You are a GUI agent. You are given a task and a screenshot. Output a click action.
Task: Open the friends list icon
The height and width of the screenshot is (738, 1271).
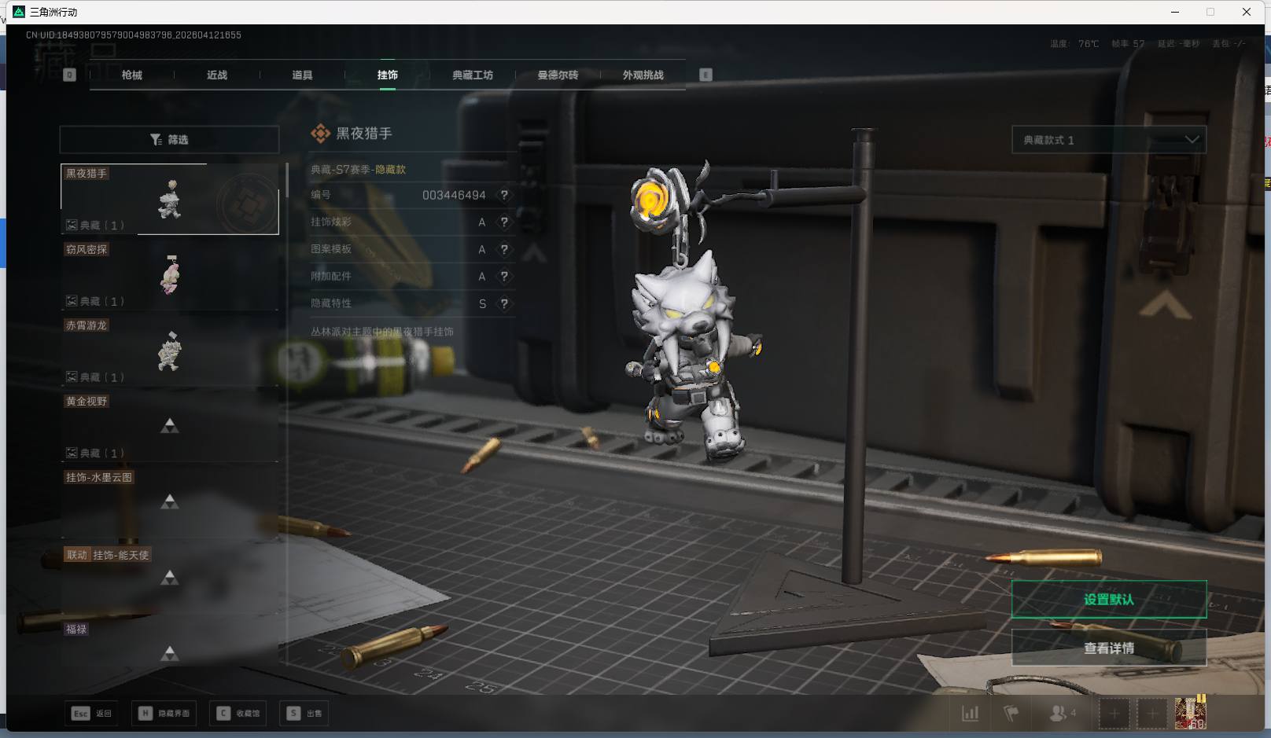pyautogui.click(x=1060, y=714)
